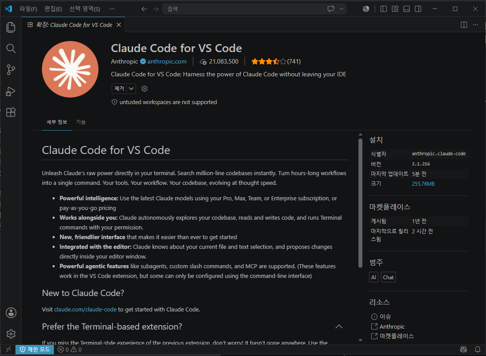Screen dimensions: 486x356
Task: Click the notifications bell in status bar
Action: tap(478, 349)
